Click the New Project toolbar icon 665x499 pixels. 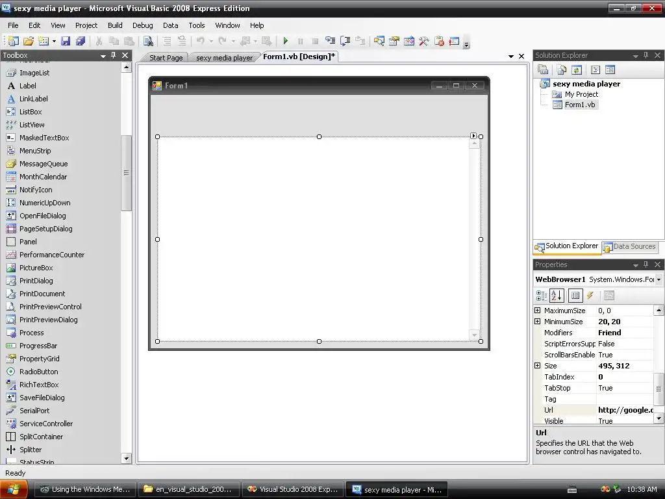pyautogui.click(x=13, y=41)
